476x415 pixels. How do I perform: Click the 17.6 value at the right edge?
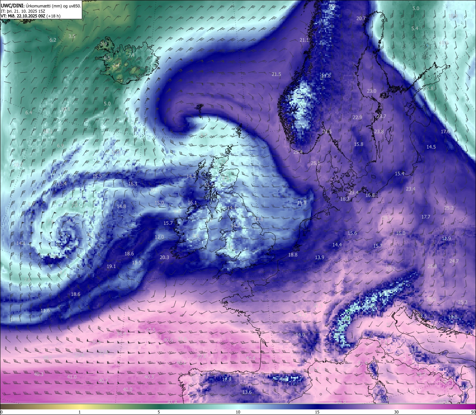pos(445,131)
